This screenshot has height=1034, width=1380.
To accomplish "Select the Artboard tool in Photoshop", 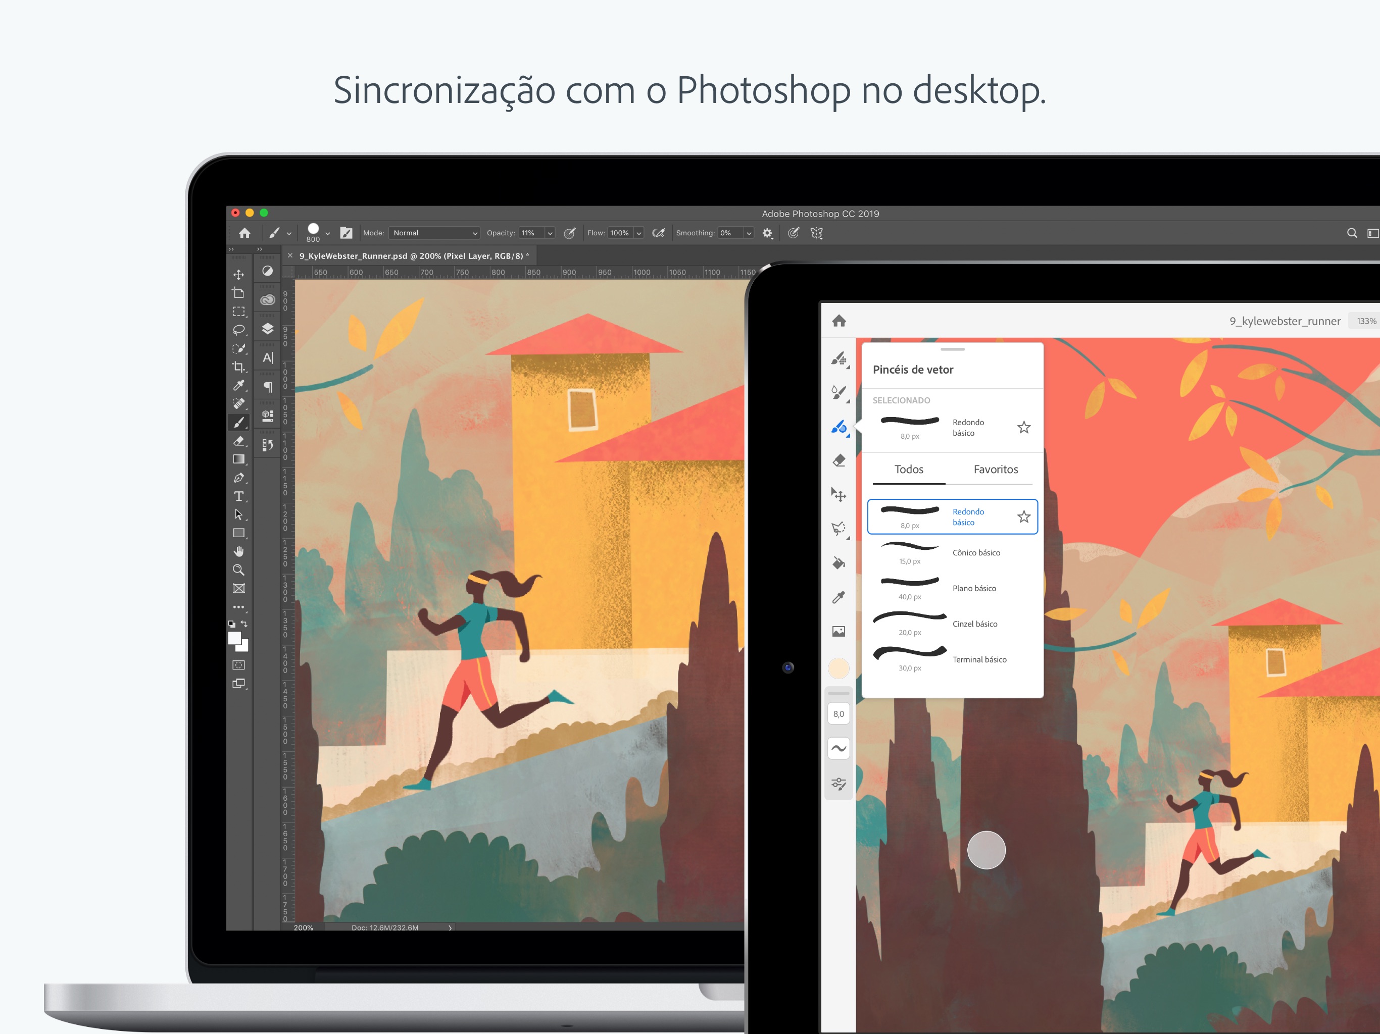I will tap(238, 293).
